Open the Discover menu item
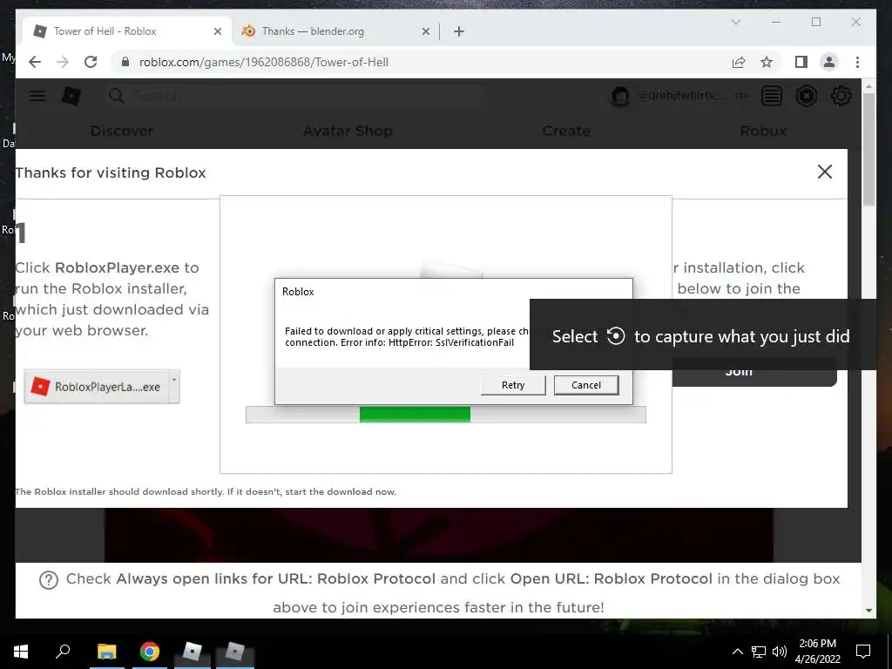 pyautogui.click(x=122, y=131)
